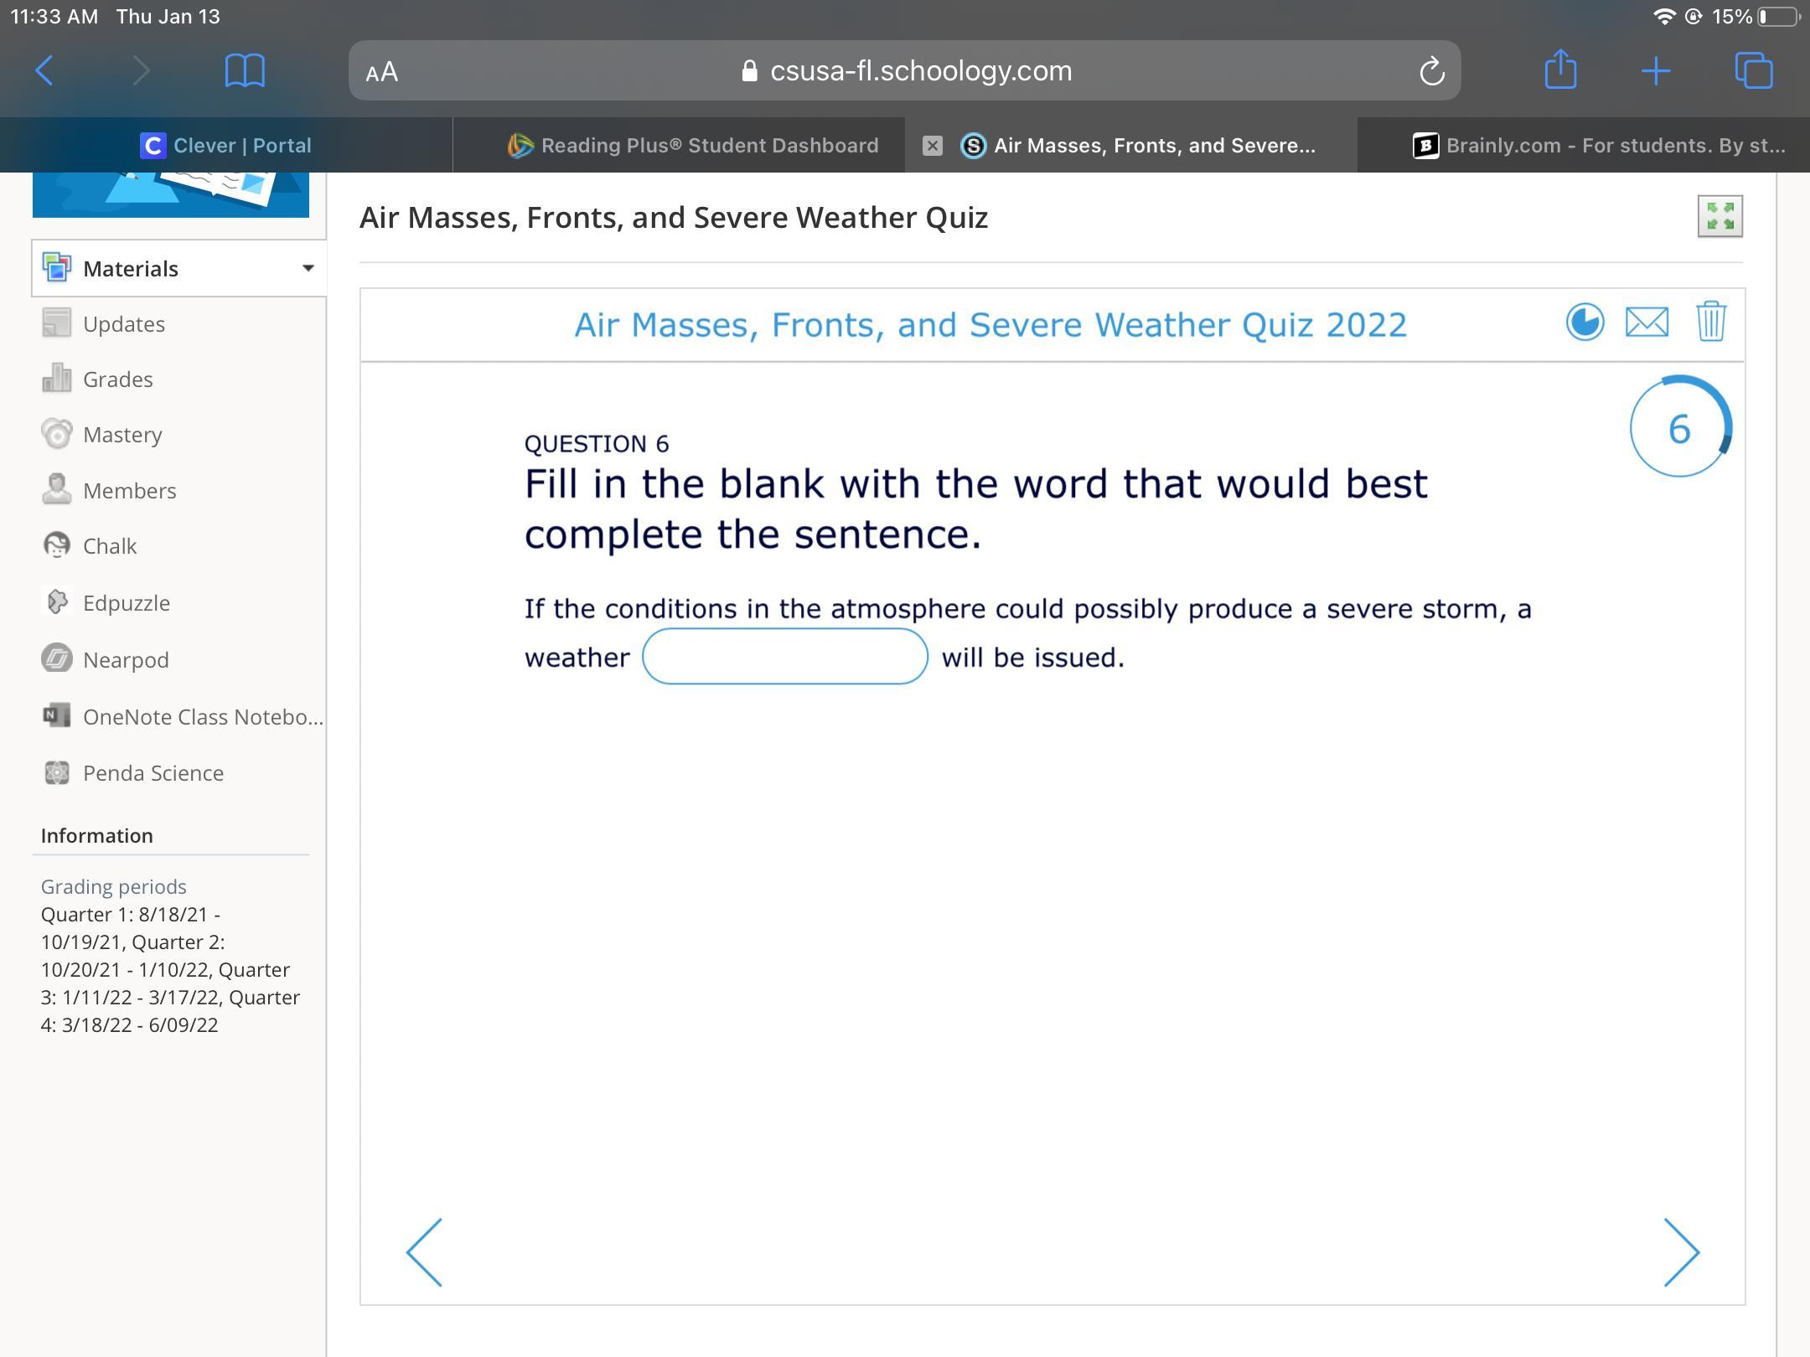Screen dimensions: 1810x1357
Task: Open the Grades sidebar link
Action: 117,379
